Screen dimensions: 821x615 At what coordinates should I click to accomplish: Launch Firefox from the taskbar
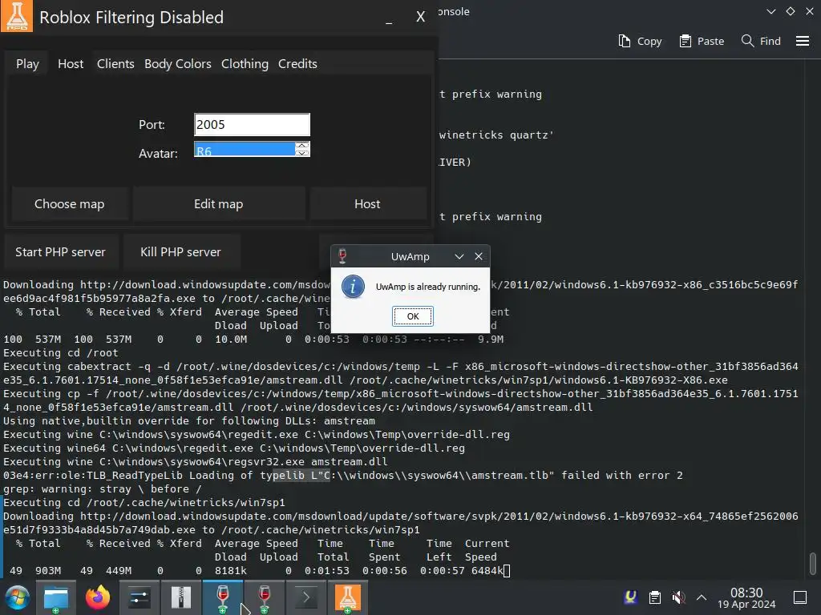tap(98, 597)
